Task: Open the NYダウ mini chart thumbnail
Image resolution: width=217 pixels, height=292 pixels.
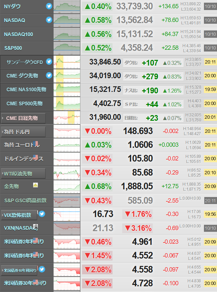Action: tap(67, 7)
